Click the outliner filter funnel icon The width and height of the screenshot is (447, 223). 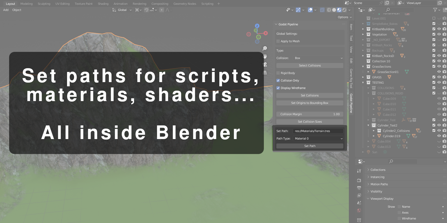point(435,10)
